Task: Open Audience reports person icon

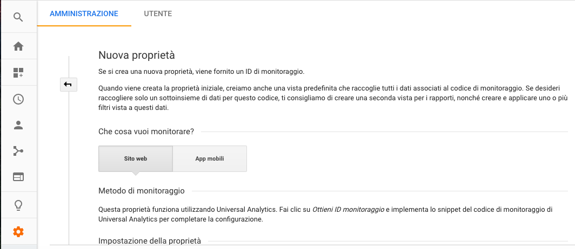Action: click(18, 125)
